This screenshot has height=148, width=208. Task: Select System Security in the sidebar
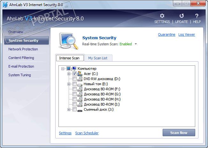click(27, 41)
